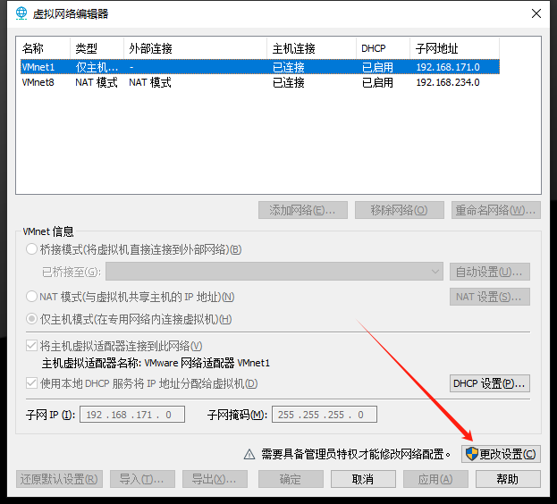Click the 确定 button
Image resolution: width=557 pixels, height=504 pixels.
pyautogui.click(x=291, y=479)
